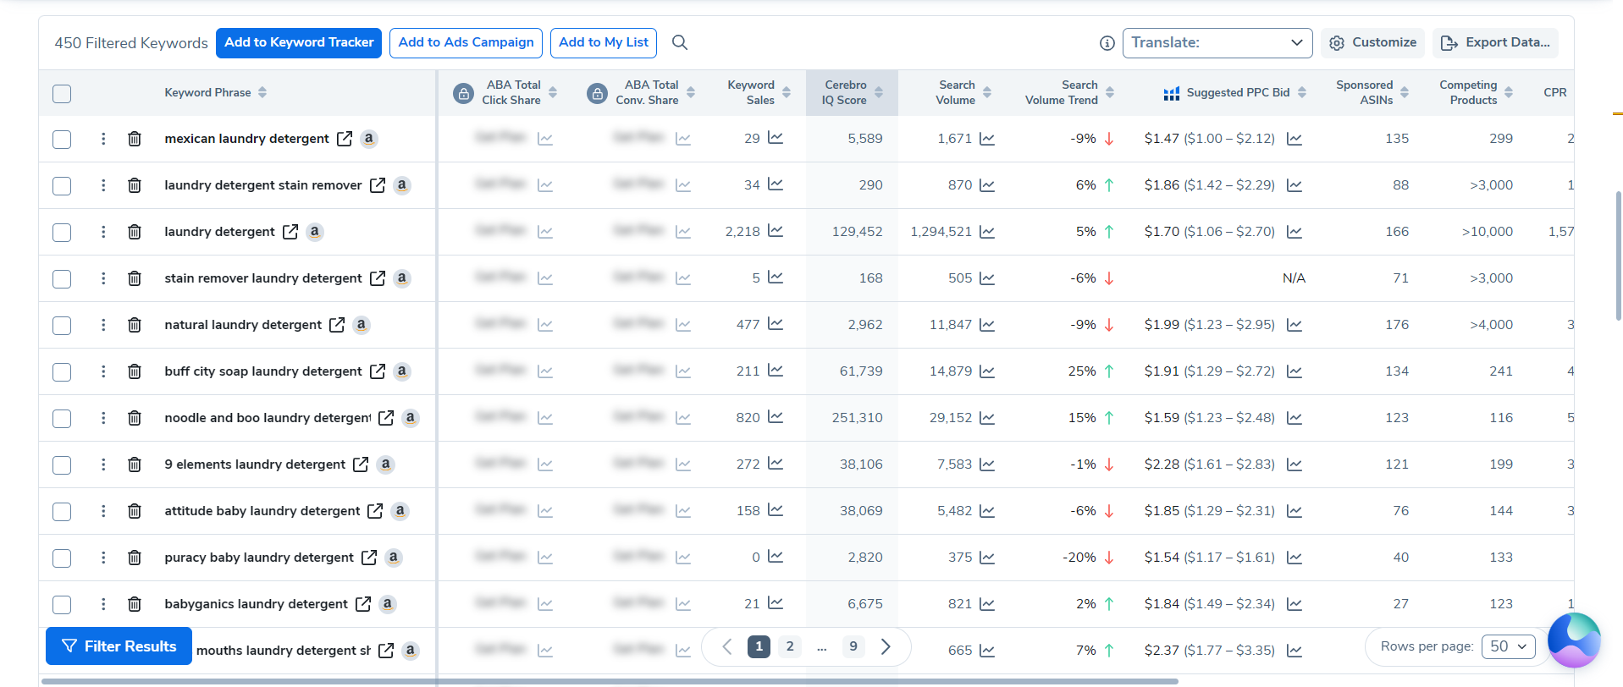Open puracy baby laundry detergent external link
The width and height of the screenshot is (1623, 687).
pyautogui.click(x=369, y=558)
